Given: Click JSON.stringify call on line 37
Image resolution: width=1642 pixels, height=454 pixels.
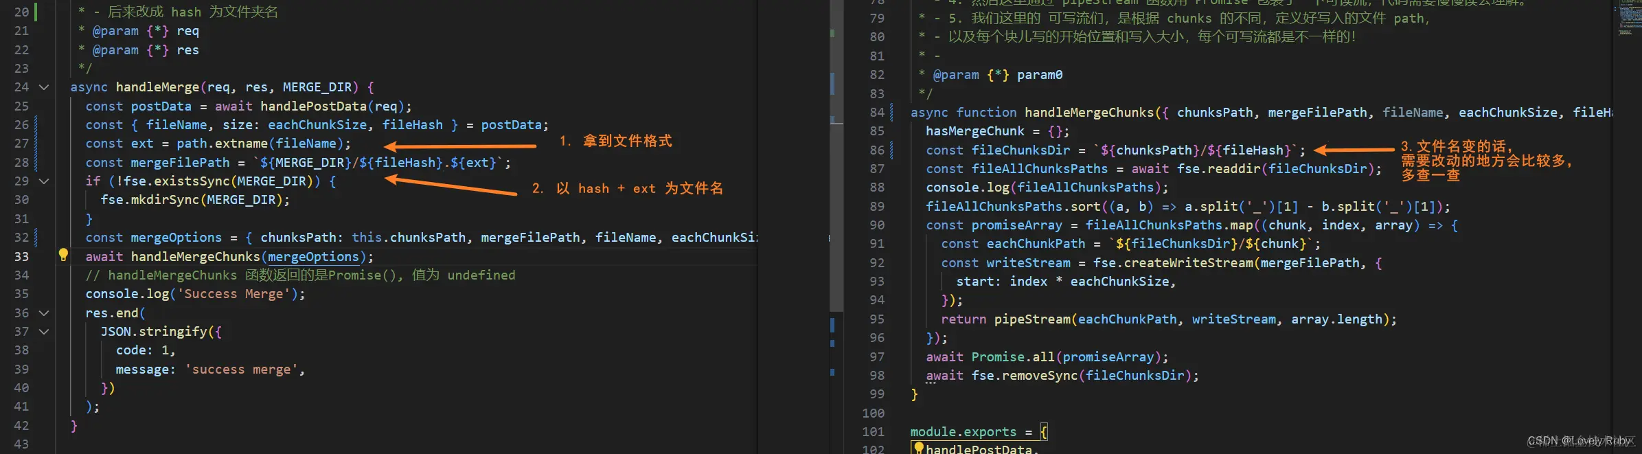Looking at the screenshot, I should [153, 332].
